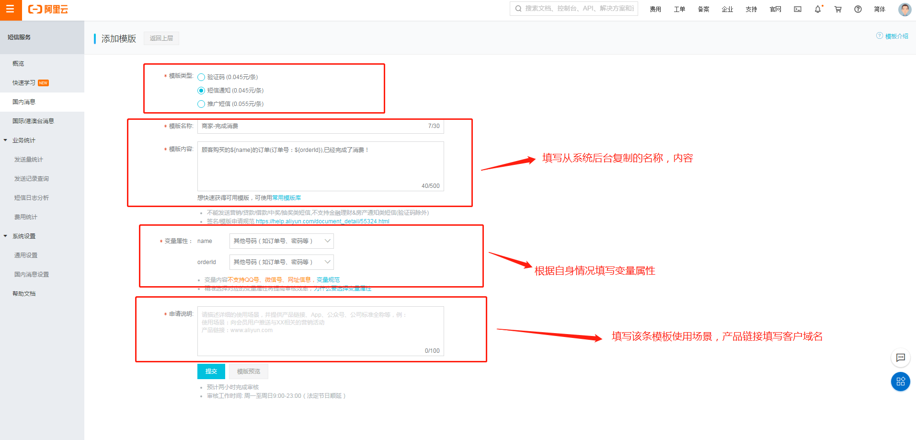The height and width of the screenshot is (440, 916).
Task: Click the 申请说明 text area
Action: click(x=321, y=331)
